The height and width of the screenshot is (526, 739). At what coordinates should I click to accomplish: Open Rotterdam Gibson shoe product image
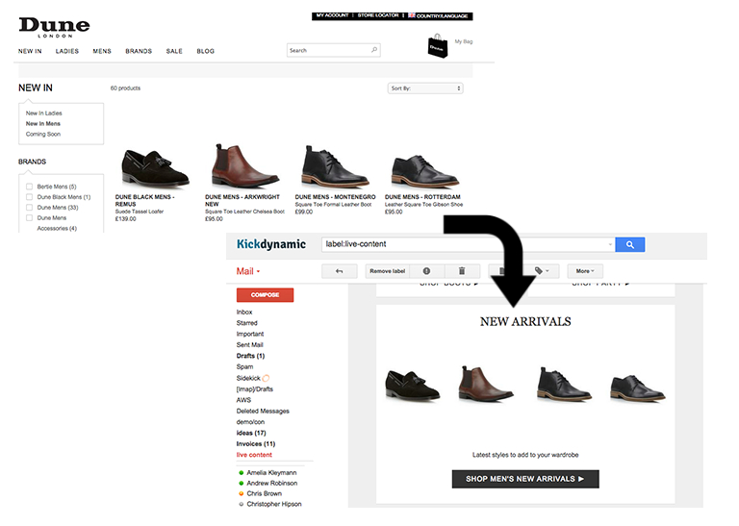(424, 170)
